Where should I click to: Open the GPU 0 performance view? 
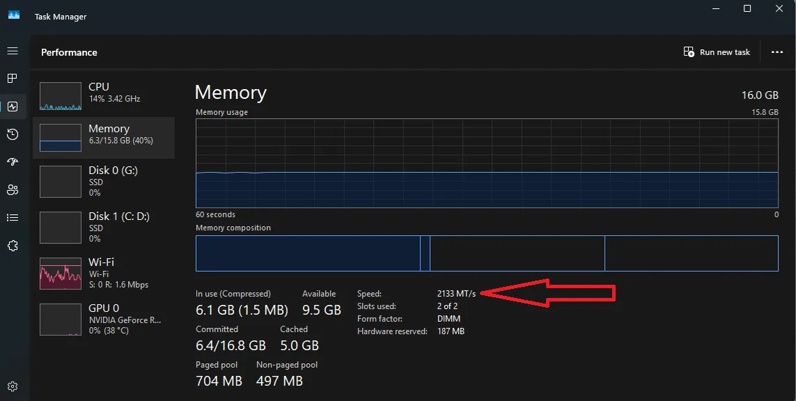point(103,319)
